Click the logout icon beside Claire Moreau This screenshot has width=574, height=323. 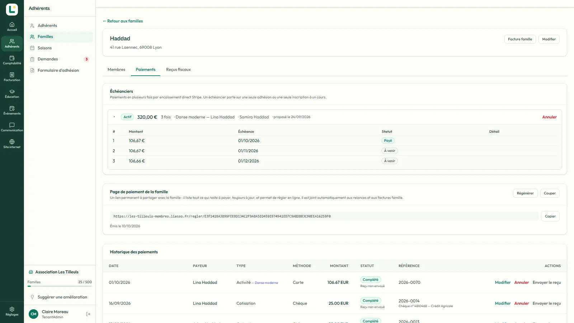(88, 314)
